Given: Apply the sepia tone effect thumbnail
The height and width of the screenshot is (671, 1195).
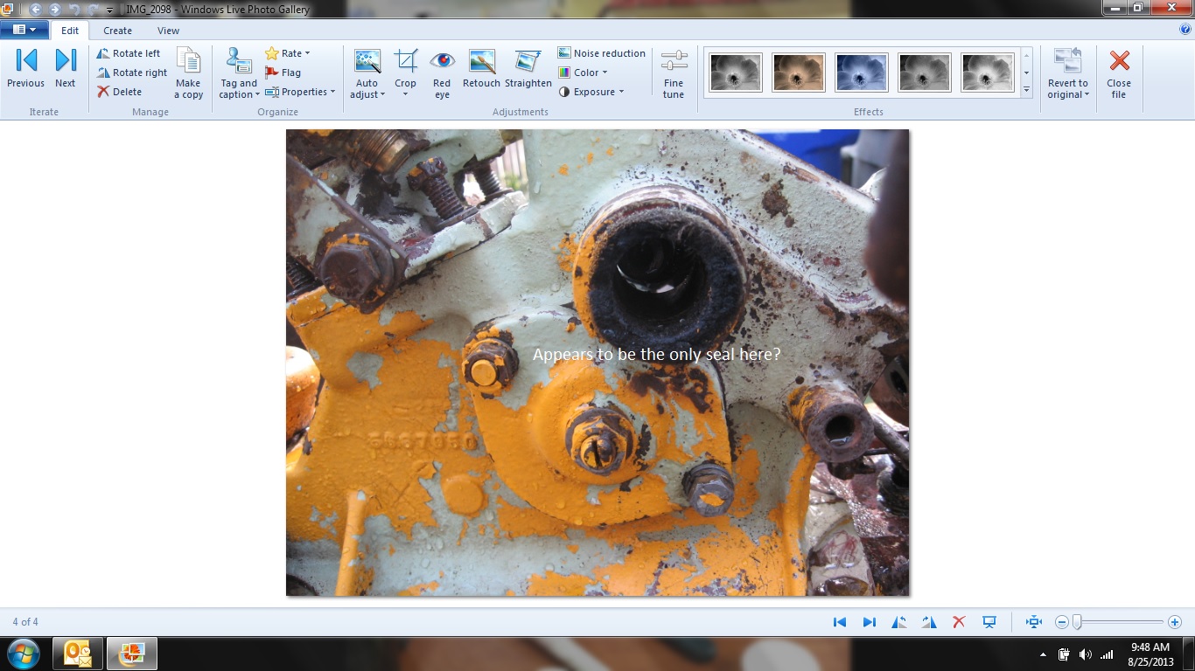Looking at the screenshot, I should tap(799, 73).
